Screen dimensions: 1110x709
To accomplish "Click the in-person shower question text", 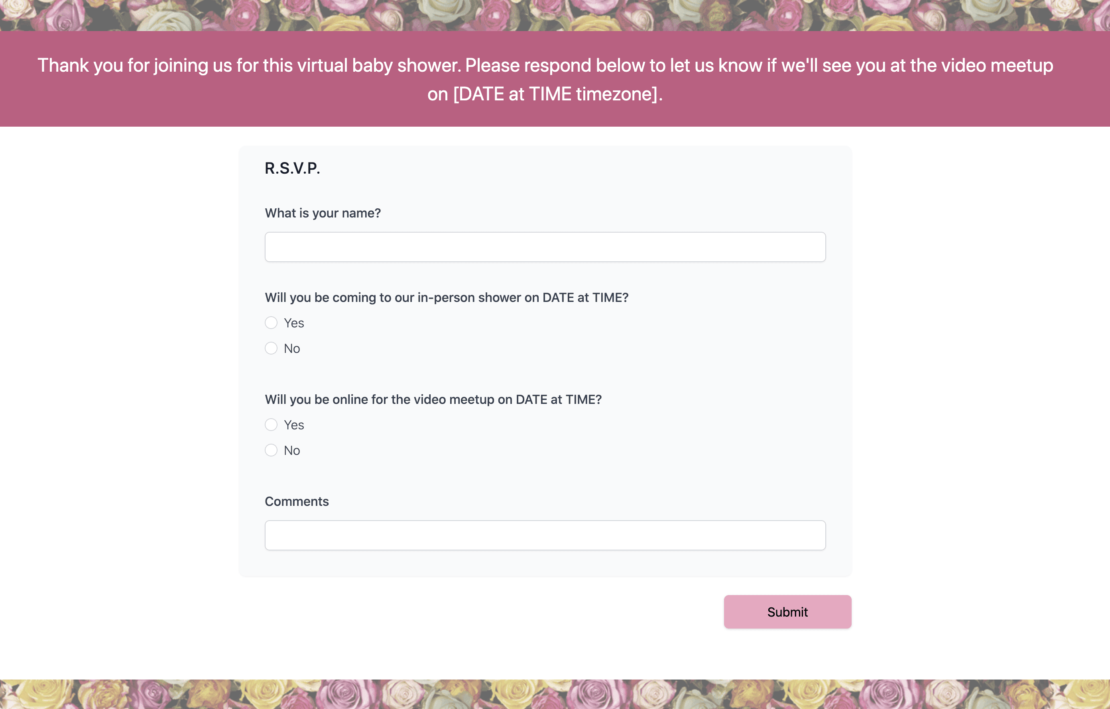I will [446, 298].
